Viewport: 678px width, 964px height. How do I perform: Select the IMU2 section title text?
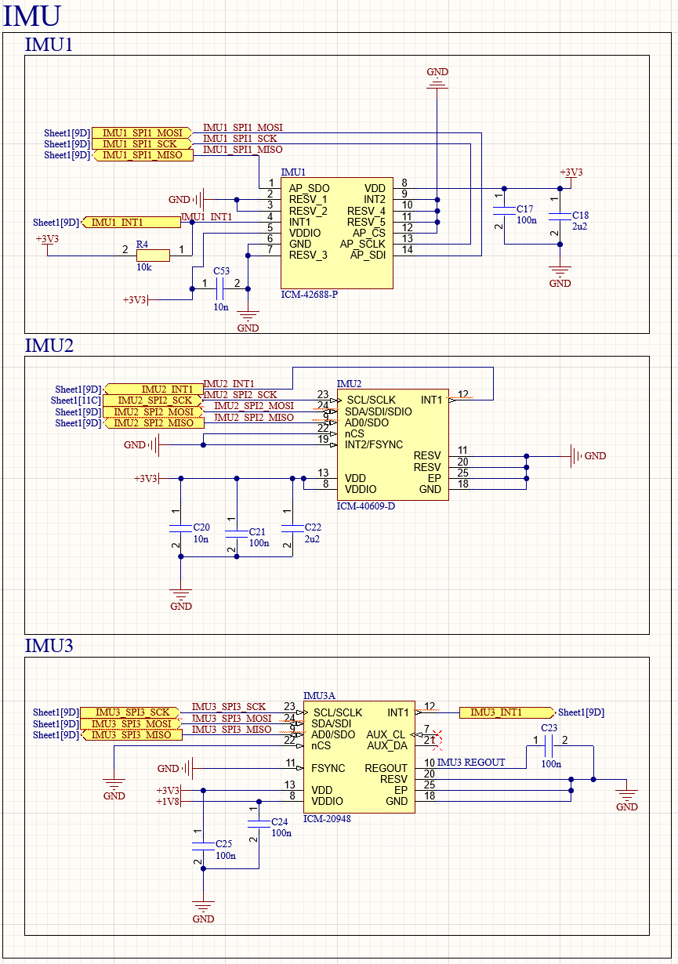pos(49,345)
